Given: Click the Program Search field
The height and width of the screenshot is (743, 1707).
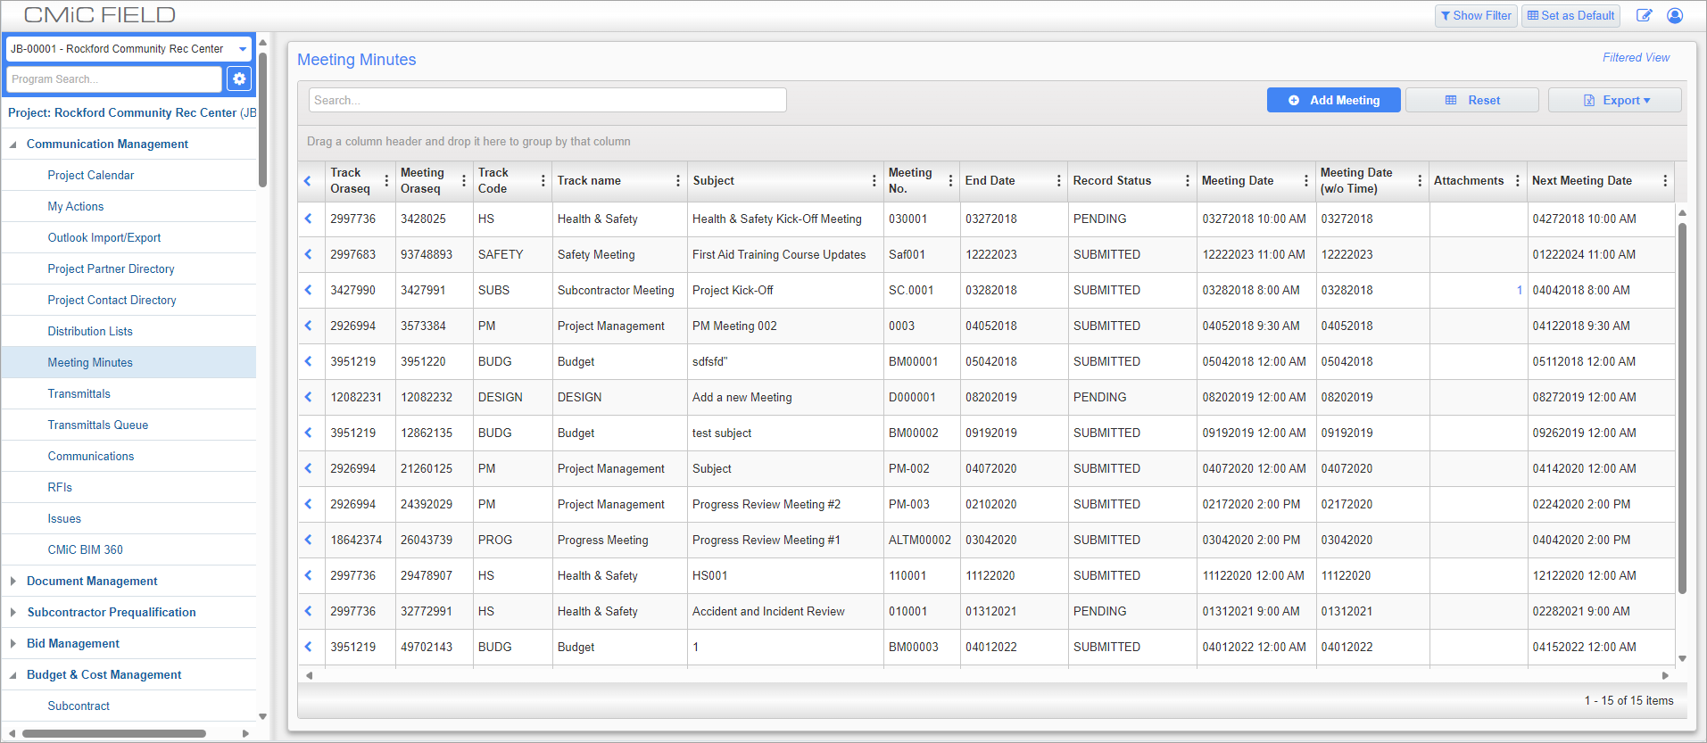Looking at the screenshot, I should coord(114,78).
